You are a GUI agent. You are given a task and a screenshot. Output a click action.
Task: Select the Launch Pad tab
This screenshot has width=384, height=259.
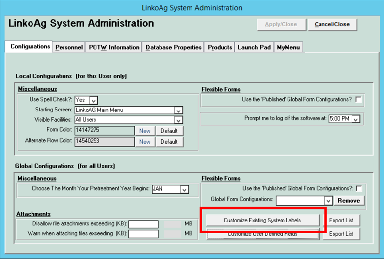[254, 47]
